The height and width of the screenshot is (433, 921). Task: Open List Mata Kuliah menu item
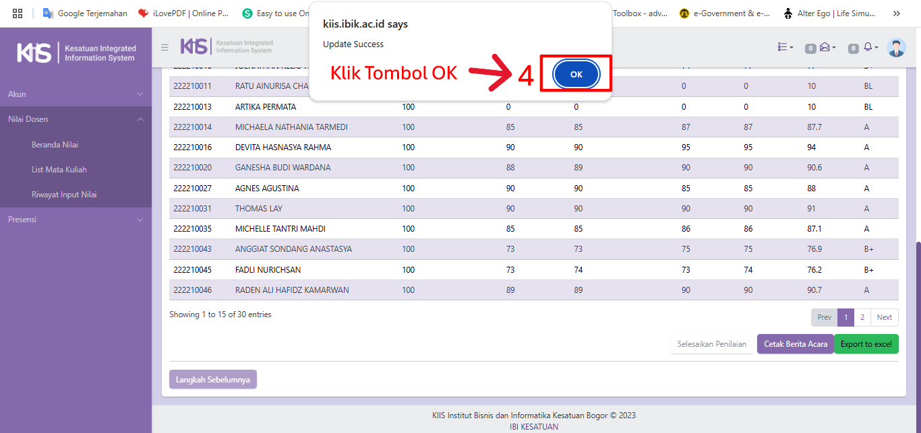(59, 170)
